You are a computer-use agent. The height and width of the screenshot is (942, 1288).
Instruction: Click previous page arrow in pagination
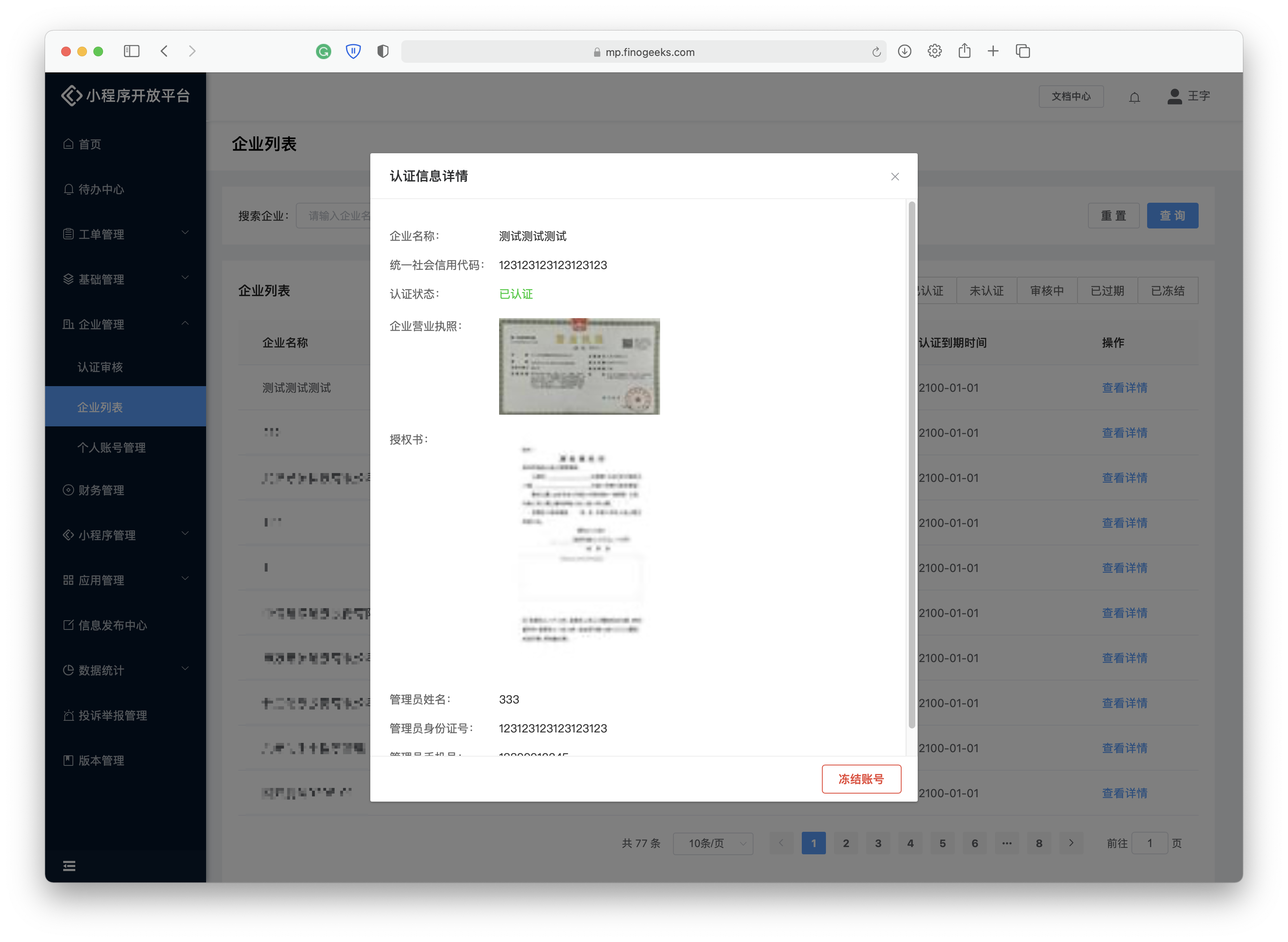pos(781,843)
